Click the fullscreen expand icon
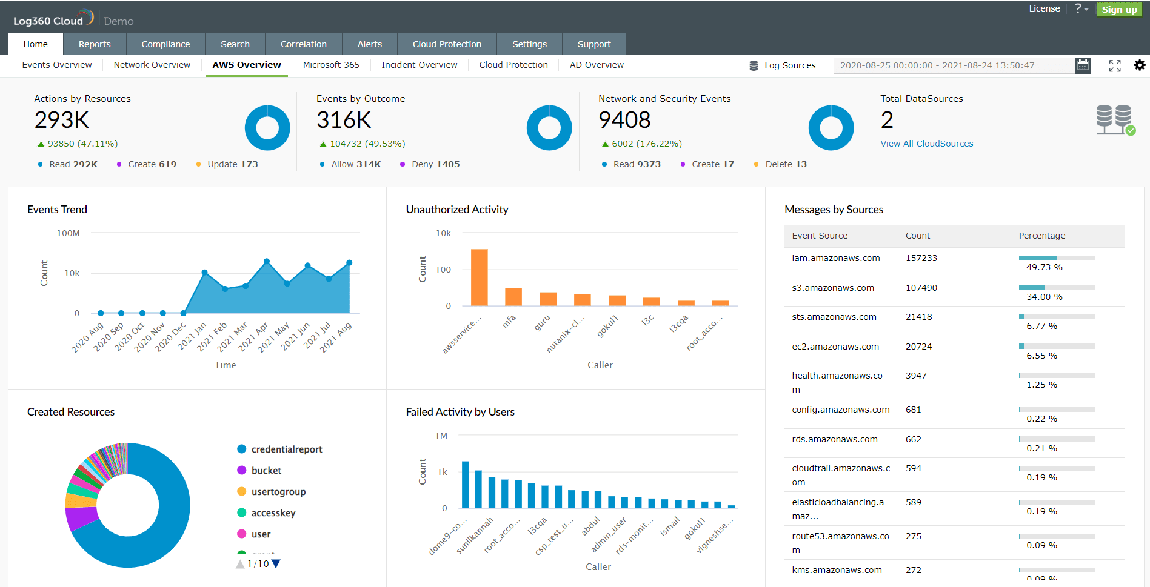1150x587 pixels. pos(1115,65)
